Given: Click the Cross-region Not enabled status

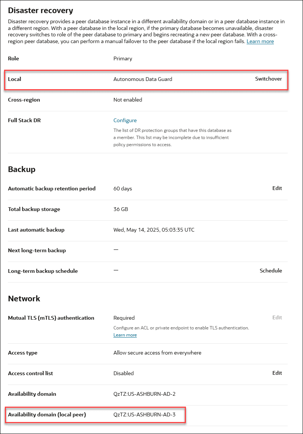Looking at the screenshot, I should click(128, 99).
